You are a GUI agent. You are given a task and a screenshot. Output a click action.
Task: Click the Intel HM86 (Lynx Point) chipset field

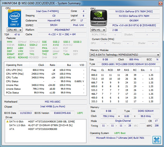coord(53,107)
